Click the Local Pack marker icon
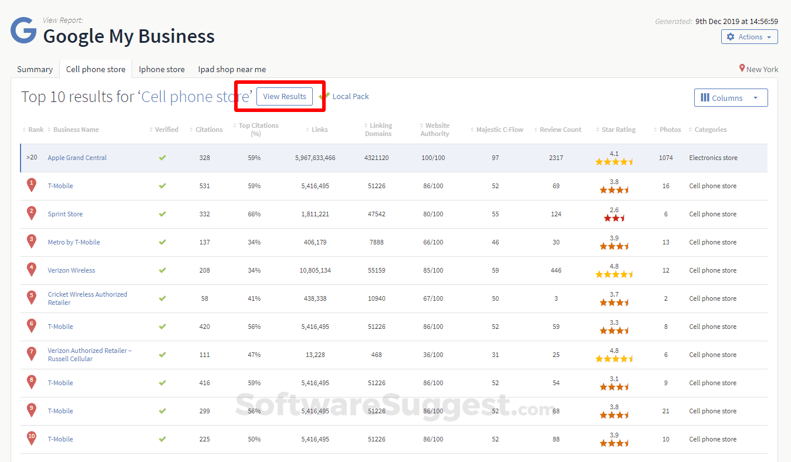 tap(325, 96)
